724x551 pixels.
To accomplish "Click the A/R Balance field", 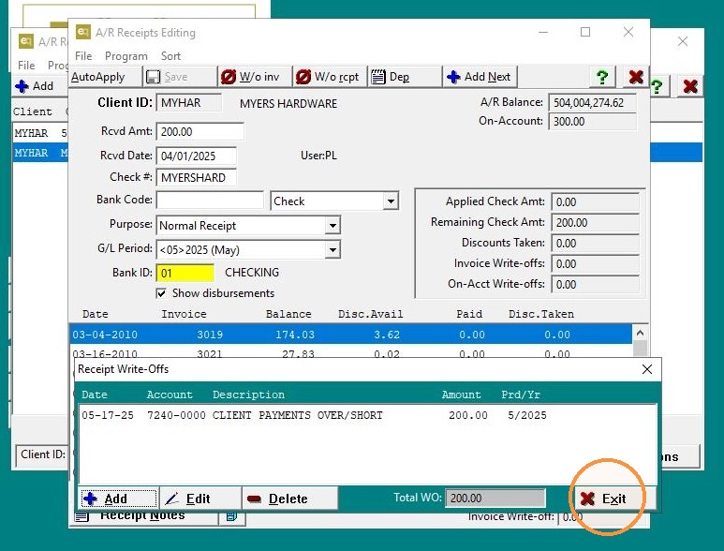I will click(592, 102).
